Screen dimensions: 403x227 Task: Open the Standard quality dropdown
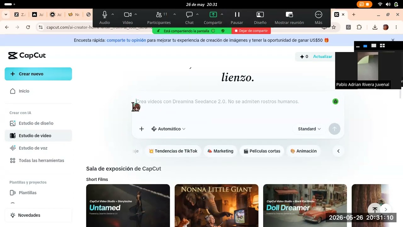[309, 129]
